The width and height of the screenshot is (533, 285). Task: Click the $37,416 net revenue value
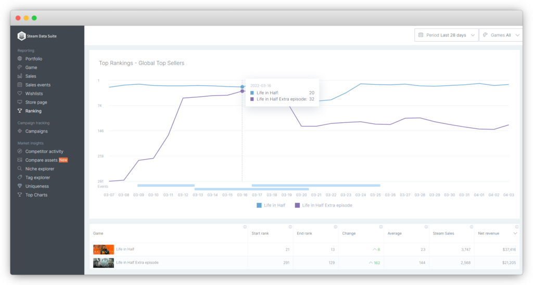click(x=509, y=249)
